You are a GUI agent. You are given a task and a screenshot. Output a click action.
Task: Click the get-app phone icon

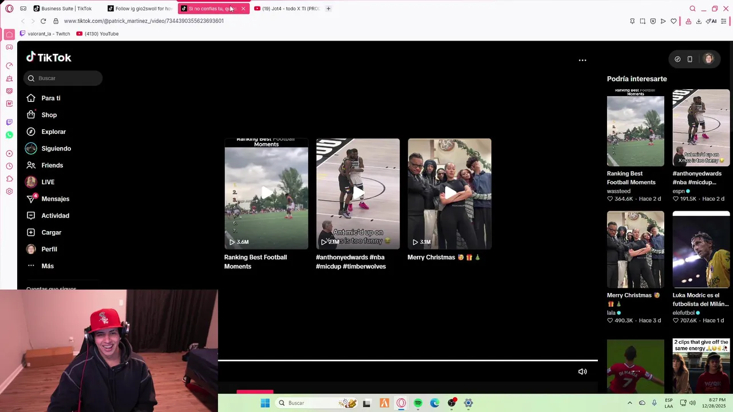690,59
